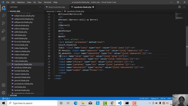This screenshot has width=188, height=106.
Task: Click the Windows Start button
Action: click(x=4, y=103)
